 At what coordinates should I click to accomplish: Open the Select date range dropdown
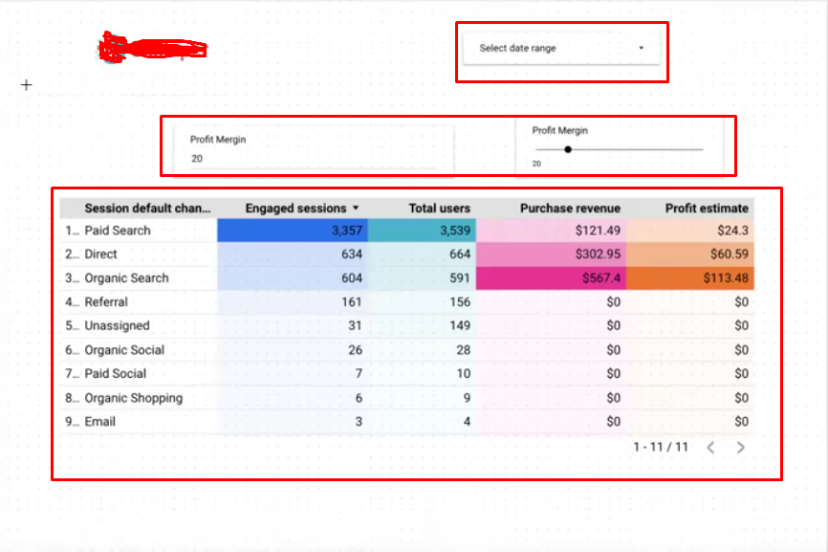point(561,48)
